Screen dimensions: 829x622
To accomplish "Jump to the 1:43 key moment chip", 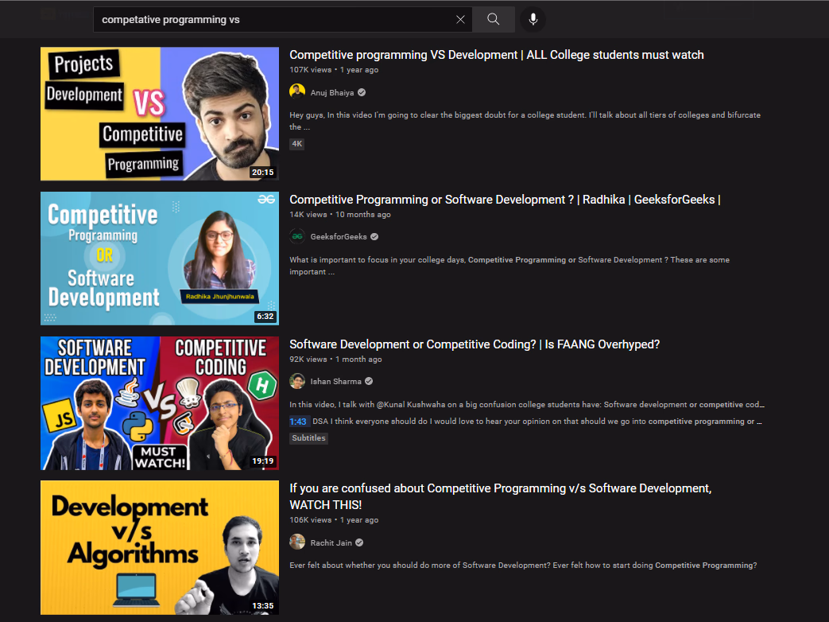I will tap(297, 421).
